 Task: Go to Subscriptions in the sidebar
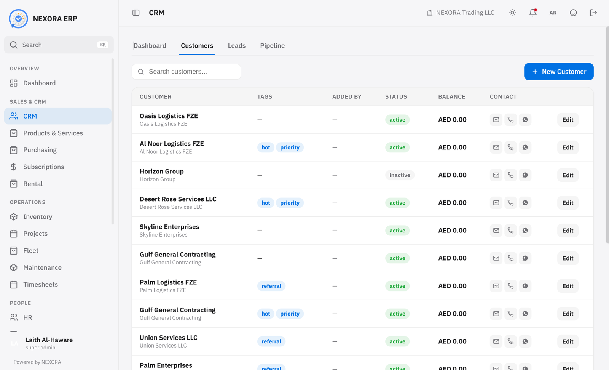(x=58, y=167)
